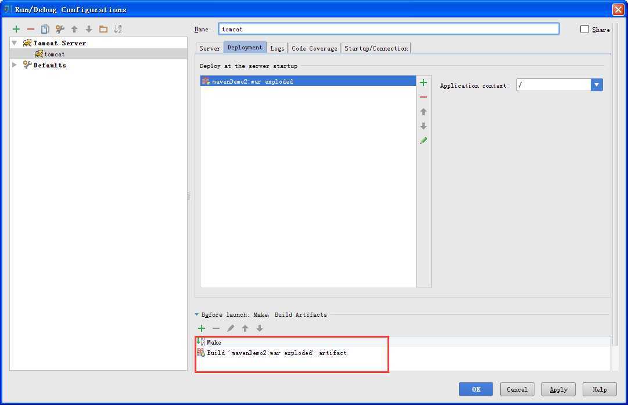Click the Tomcat Server node icon
The width and height of the screenshot is (628, 405).
pyautogui.click(x=27, y=43)
